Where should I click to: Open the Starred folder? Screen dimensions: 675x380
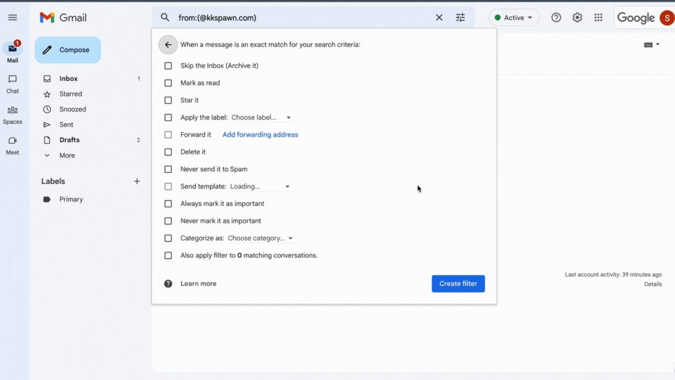70,94
